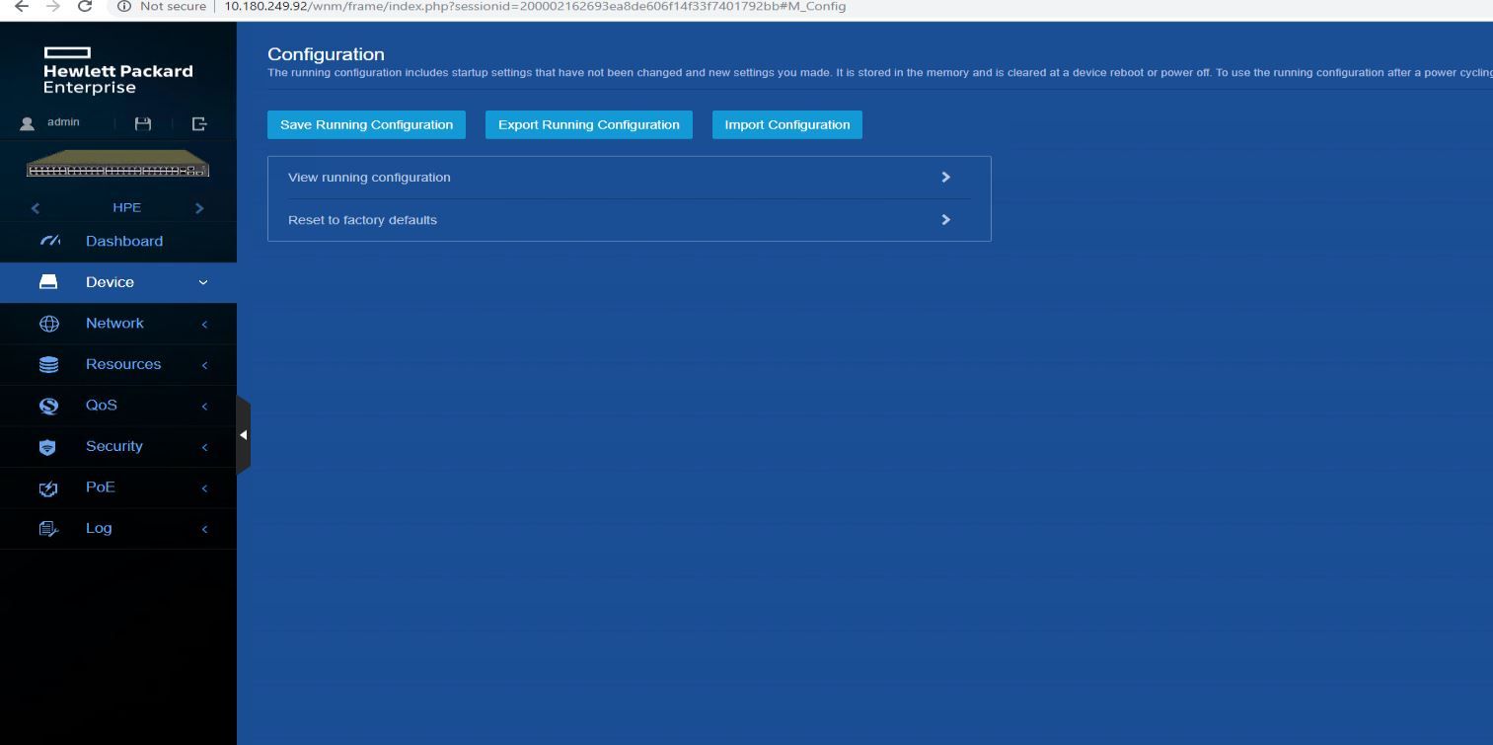Click the save floppy-disk icon beside admin
Image resolution: width=1493 pixels, height=745 pixels.
coord(143,123)
